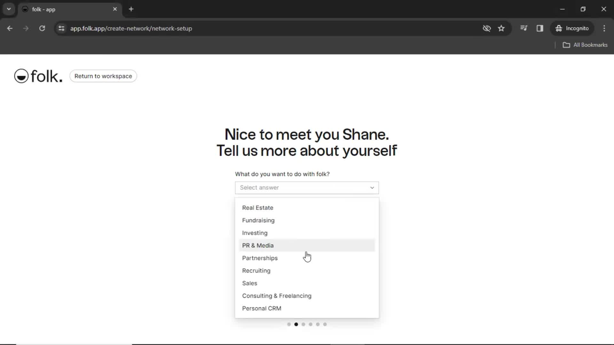
Task: Expand the 'Select answer' dropdown
Action: [x=307, y=187]
